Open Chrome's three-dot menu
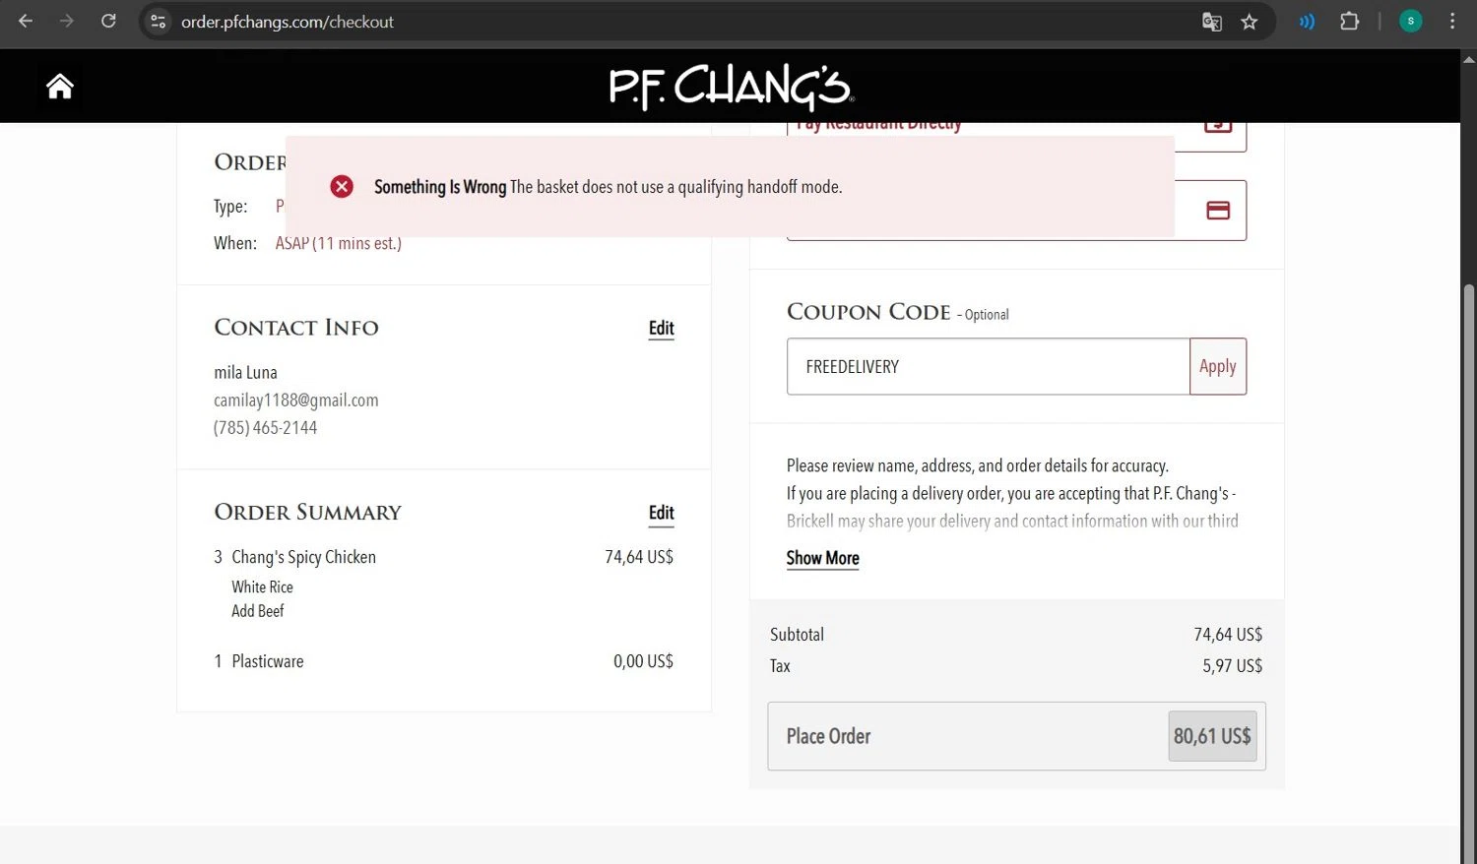Viewport: 1477px width, 864px height. point(1452,22)
